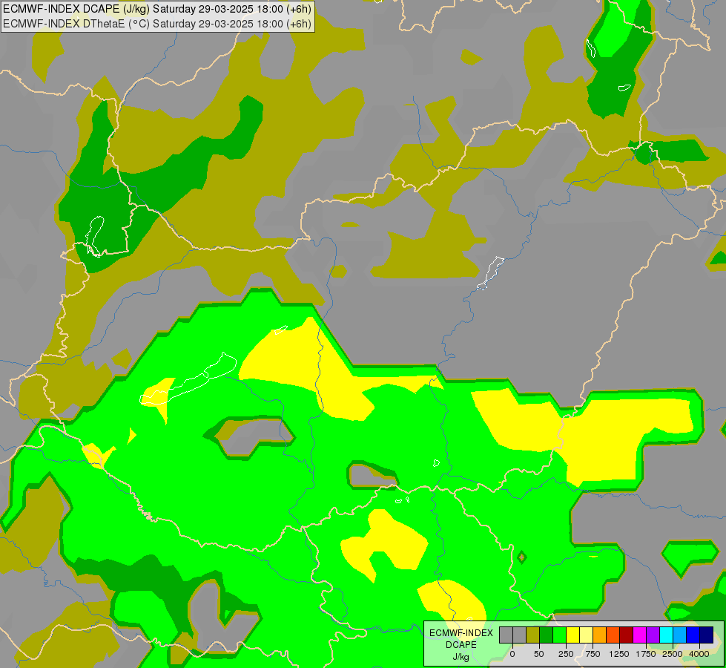Click the light orange legend swatch
This screenshot has width=726, height=668.
600,635
